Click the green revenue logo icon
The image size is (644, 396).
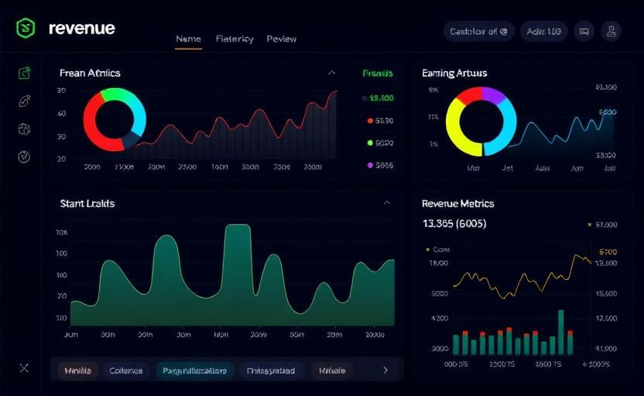click(27, 29)
